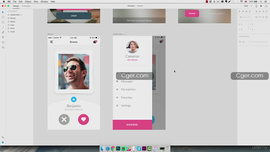Select the Artboard tool

pos(3,42)
